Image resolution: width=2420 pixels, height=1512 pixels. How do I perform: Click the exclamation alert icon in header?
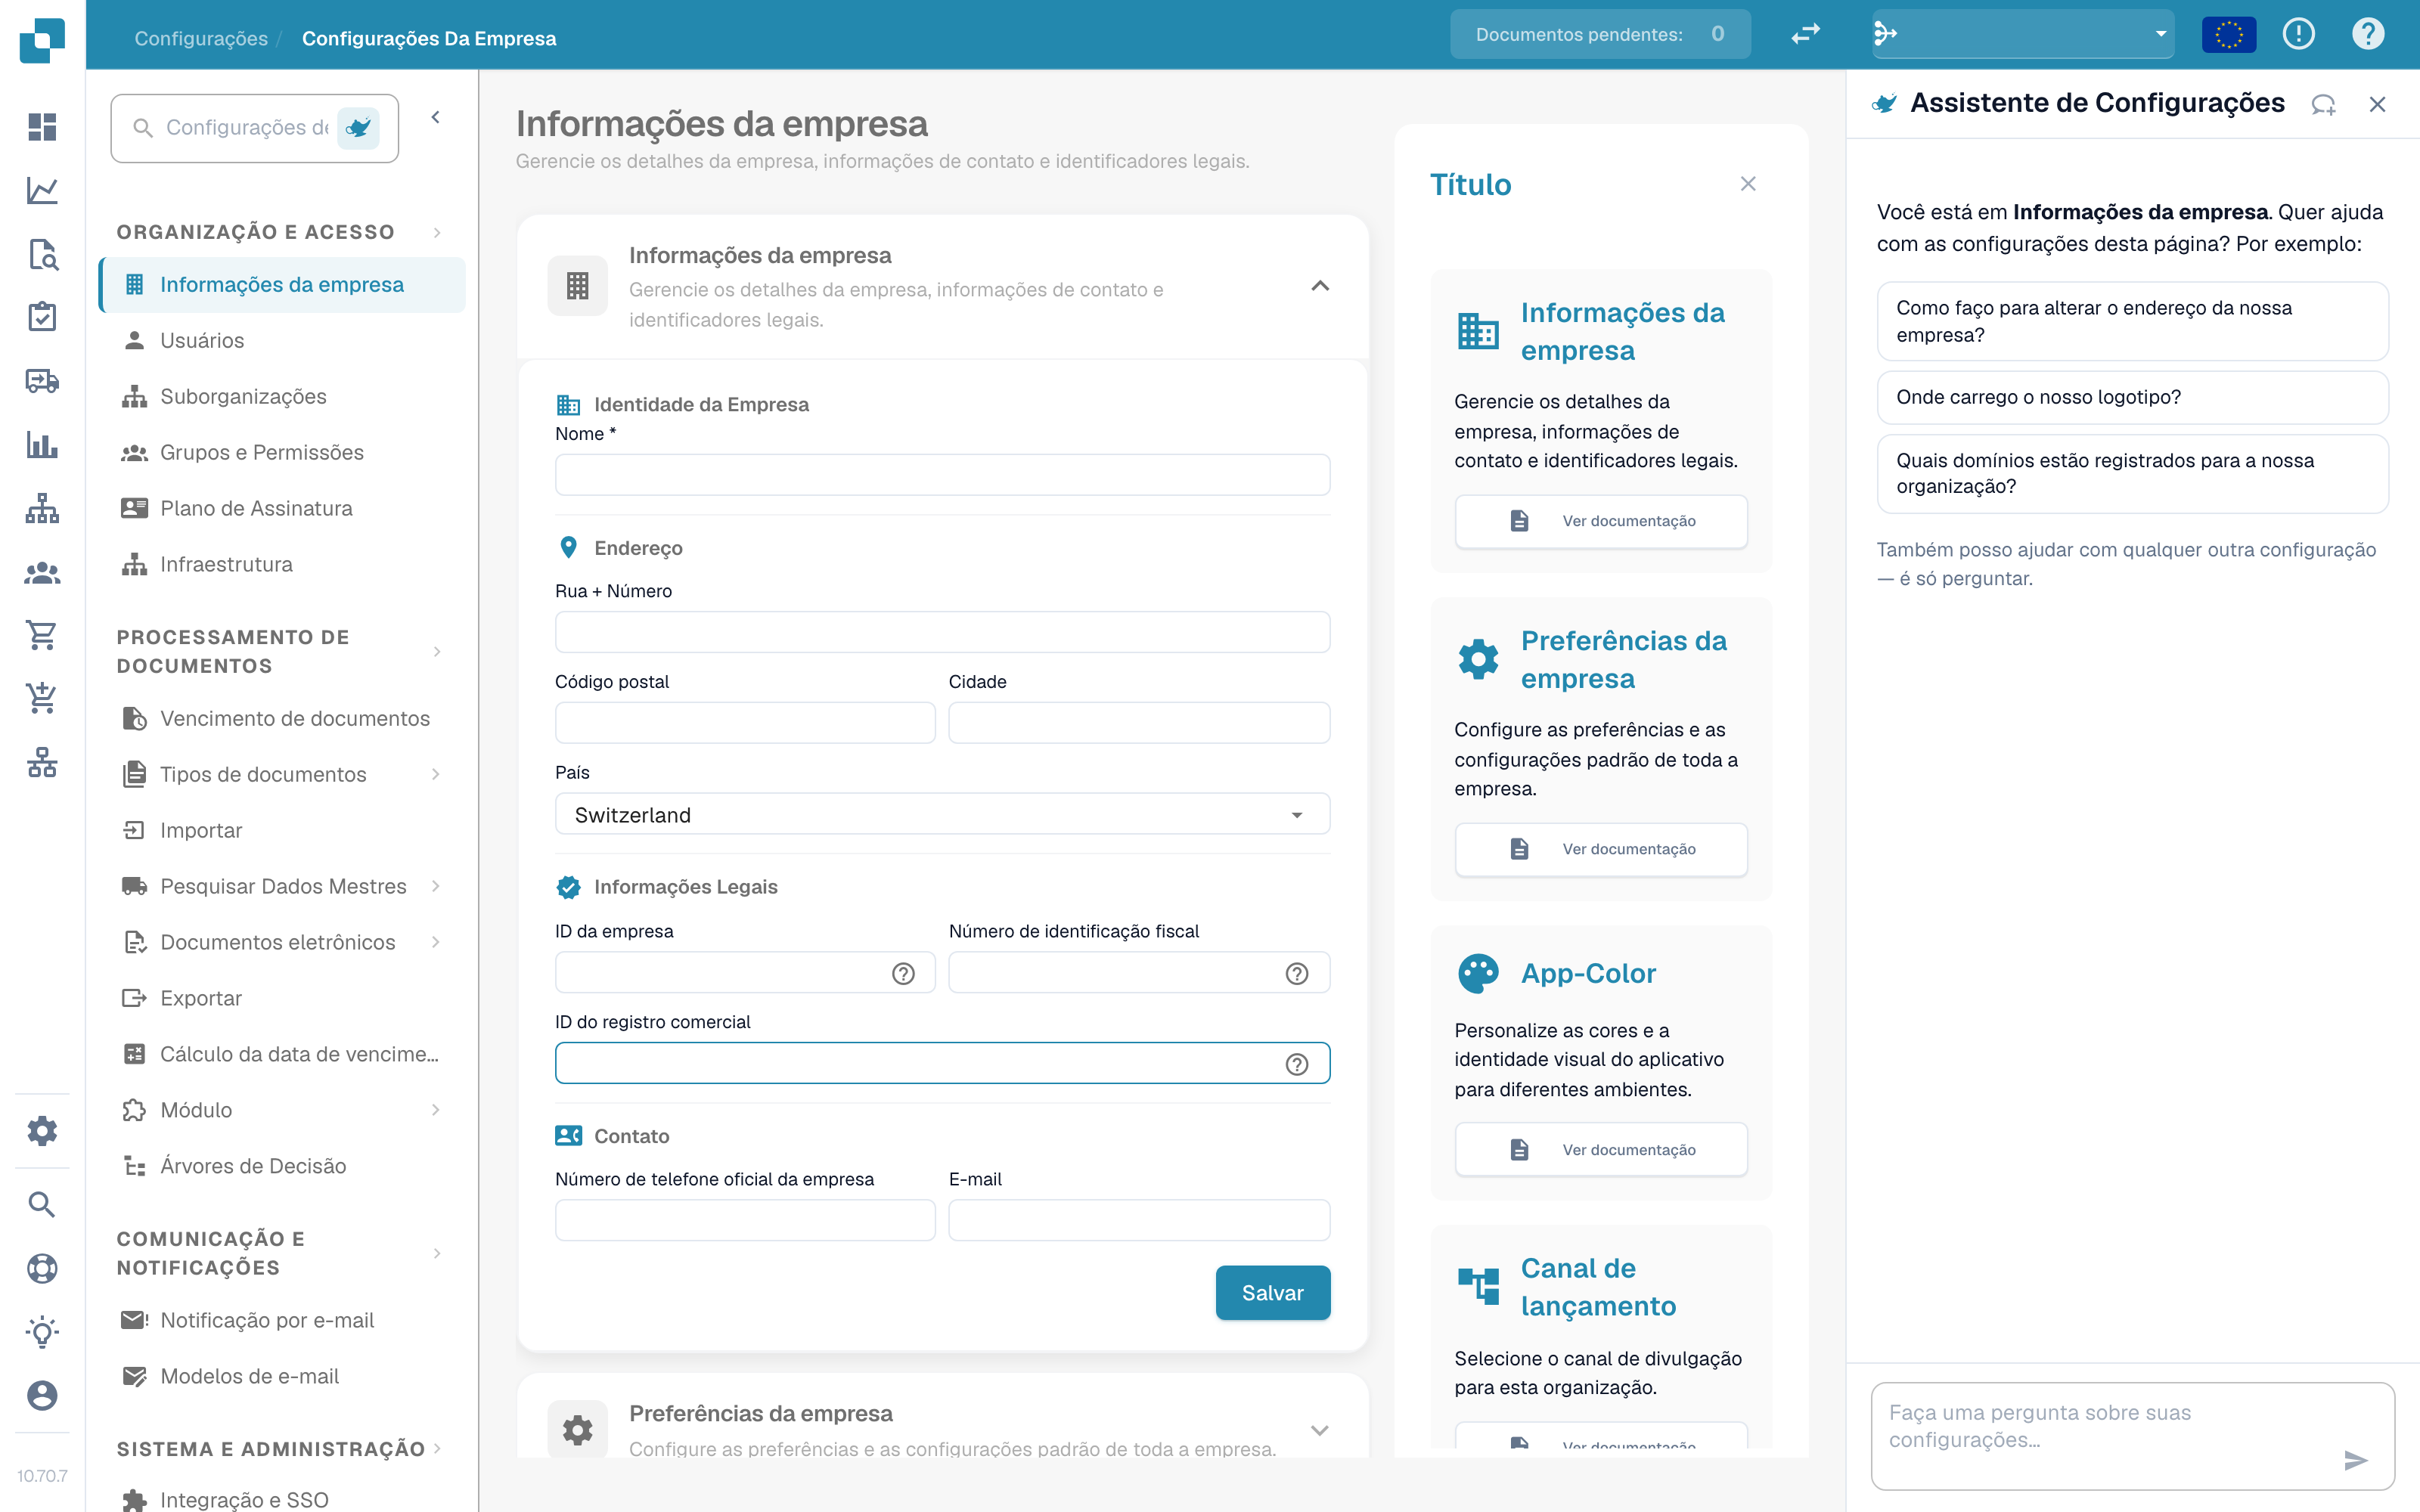pyautogui.click(x=2299, y=34)
